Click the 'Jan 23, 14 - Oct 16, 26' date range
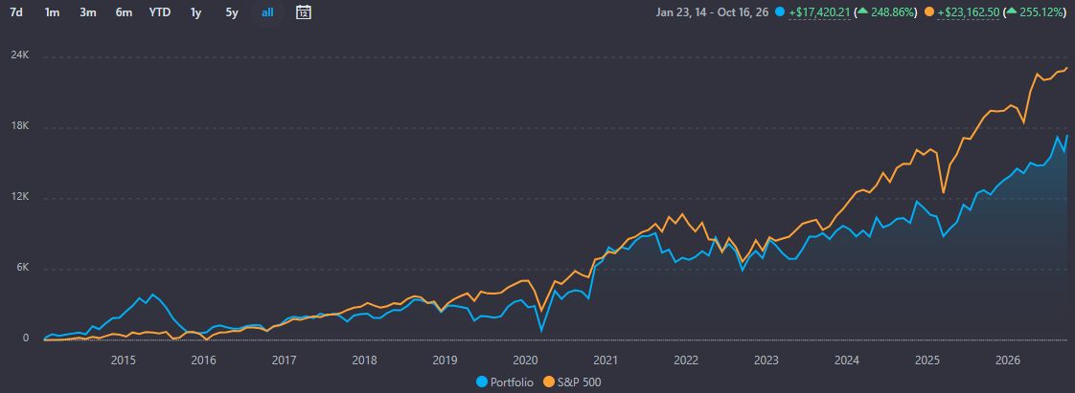 (713, 12)
